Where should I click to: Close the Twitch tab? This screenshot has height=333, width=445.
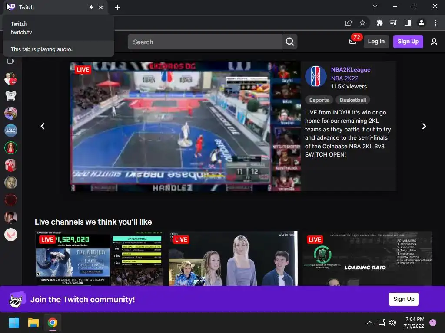(x=101, y=7)
